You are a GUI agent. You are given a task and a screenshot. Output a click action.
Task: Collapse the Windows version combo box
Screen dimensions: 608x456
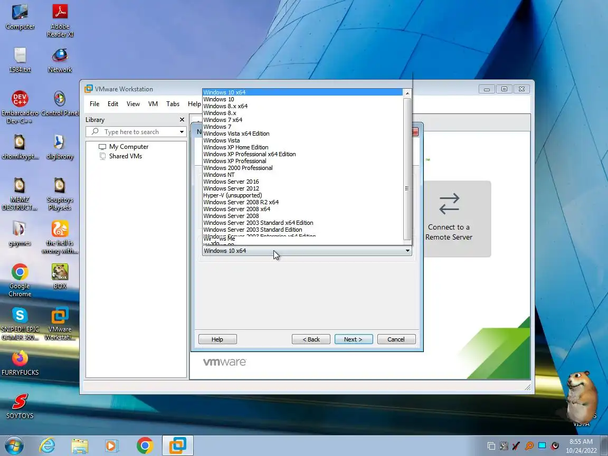tap(407, 251)
